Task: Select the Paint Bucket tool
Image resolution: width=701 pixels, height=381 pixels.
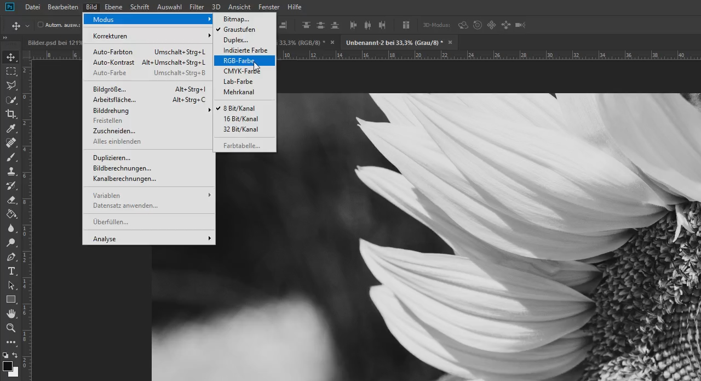Action: (x=10, y=214)
